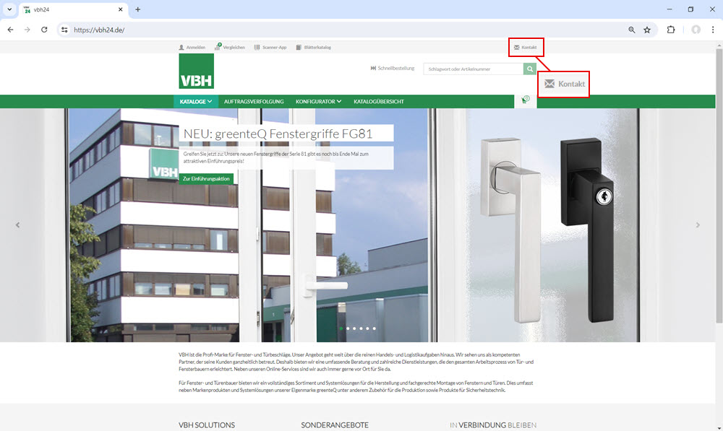
Task: Open the tab search dropdown arrow
Action: (x=9, y=9)
